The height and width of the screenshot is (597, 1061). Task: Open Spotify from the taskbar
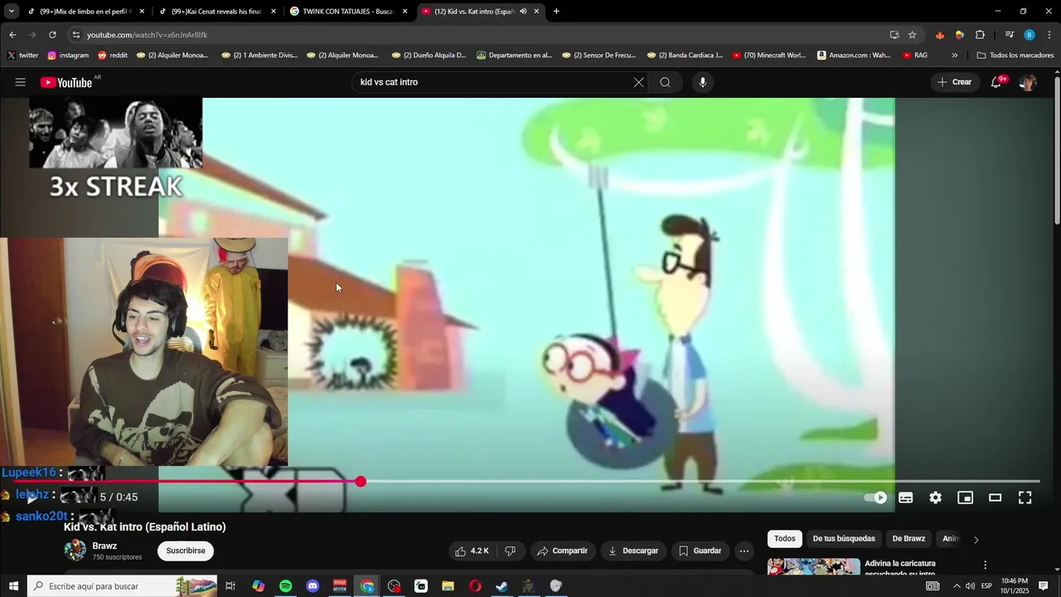coord(285,586)
